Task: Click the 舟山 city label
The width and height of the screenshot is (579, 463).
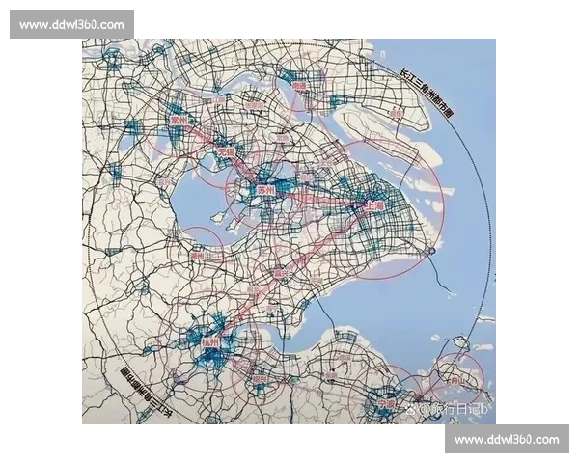Action: [454, 382]
